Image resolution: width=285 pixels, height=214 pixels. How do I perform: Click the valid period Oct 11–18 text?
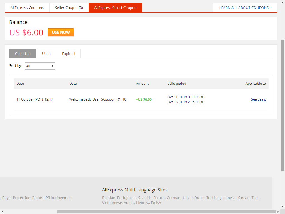[x=186, y=99]
